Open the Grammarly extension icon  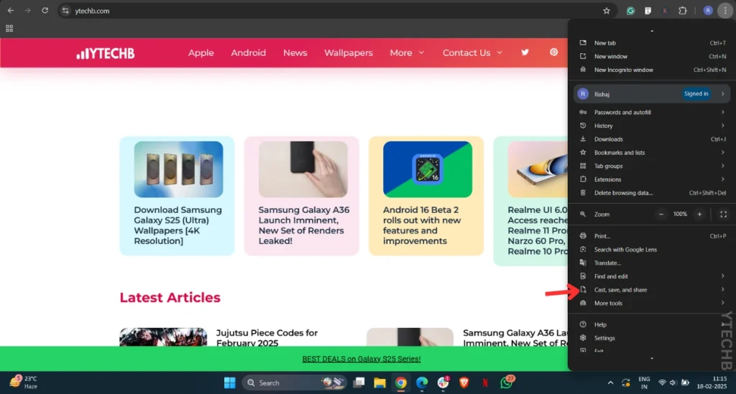point(630,11)
